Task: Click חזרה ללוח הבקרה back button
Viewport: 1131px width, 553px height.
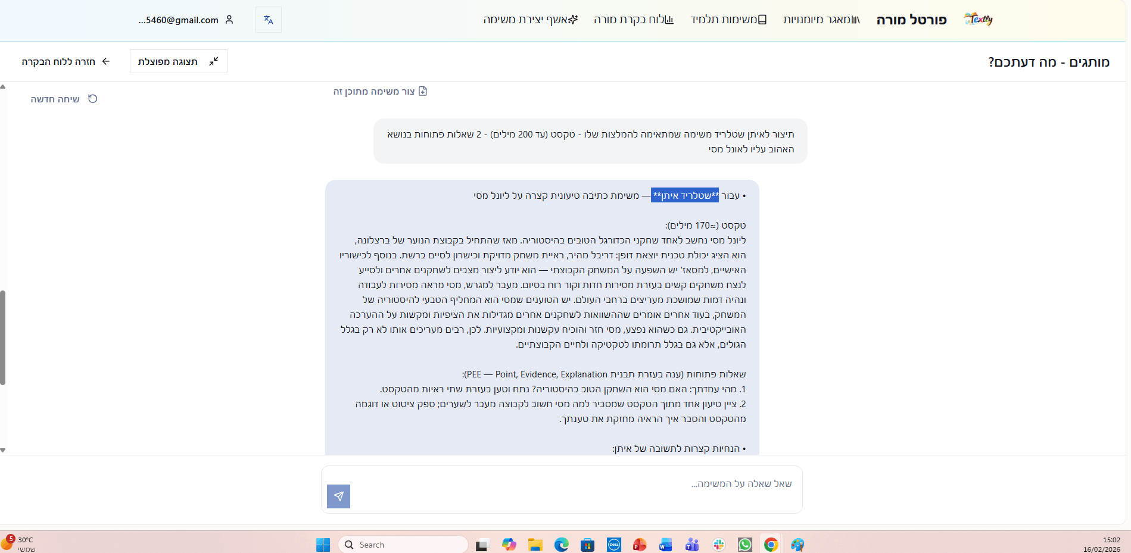Action: point(66,61)
